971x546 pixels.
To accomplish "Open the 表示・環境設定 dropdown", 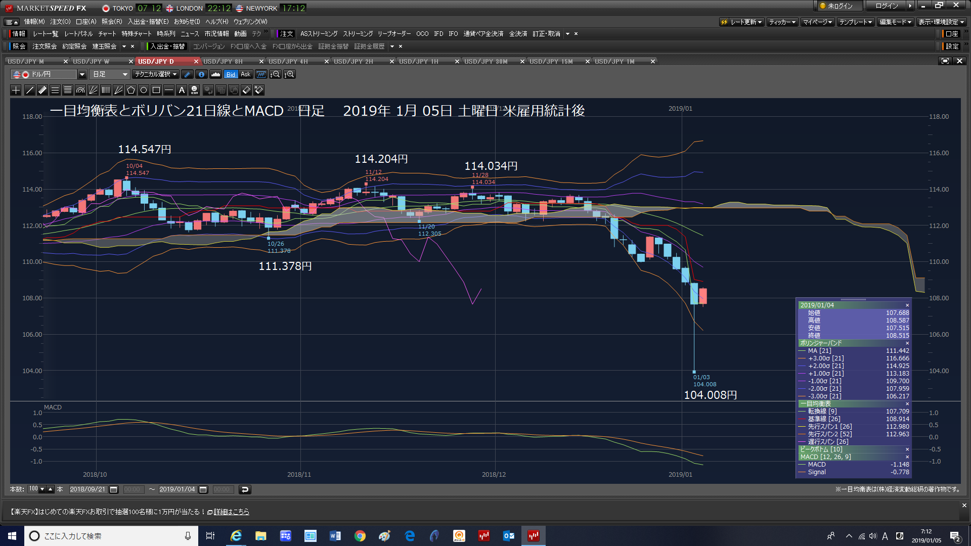I will click(941, 22).
